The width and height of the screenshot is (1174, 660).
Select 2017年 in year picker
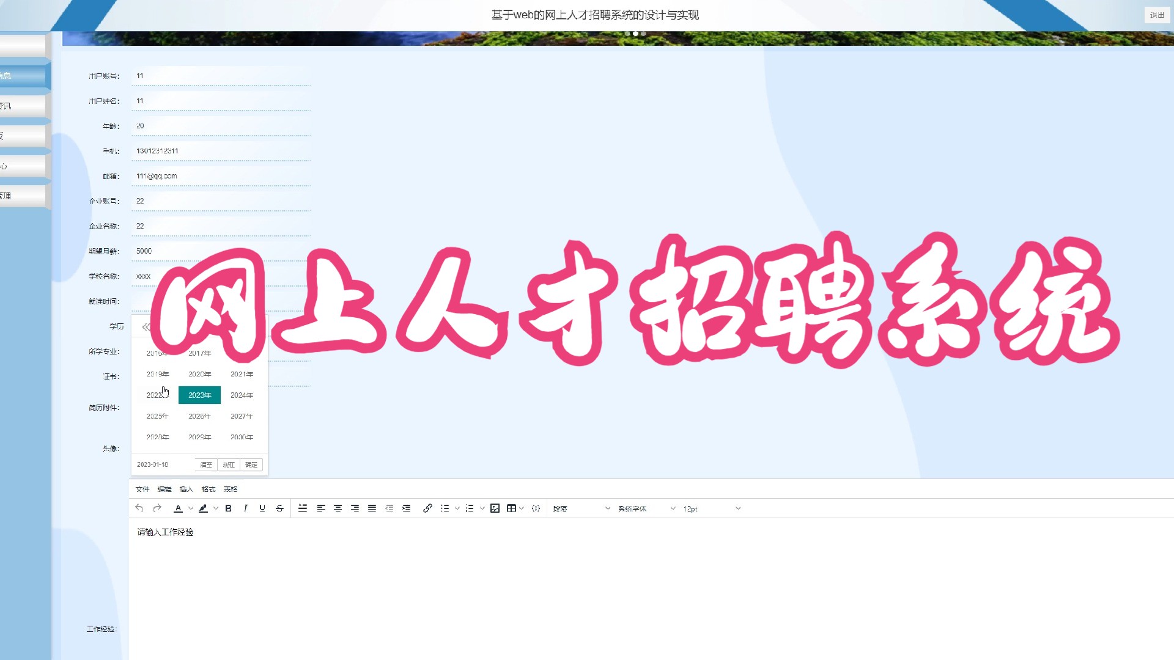(199, 353)
